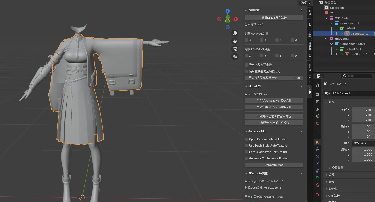Switch to the MatCombiner tab

310,73
